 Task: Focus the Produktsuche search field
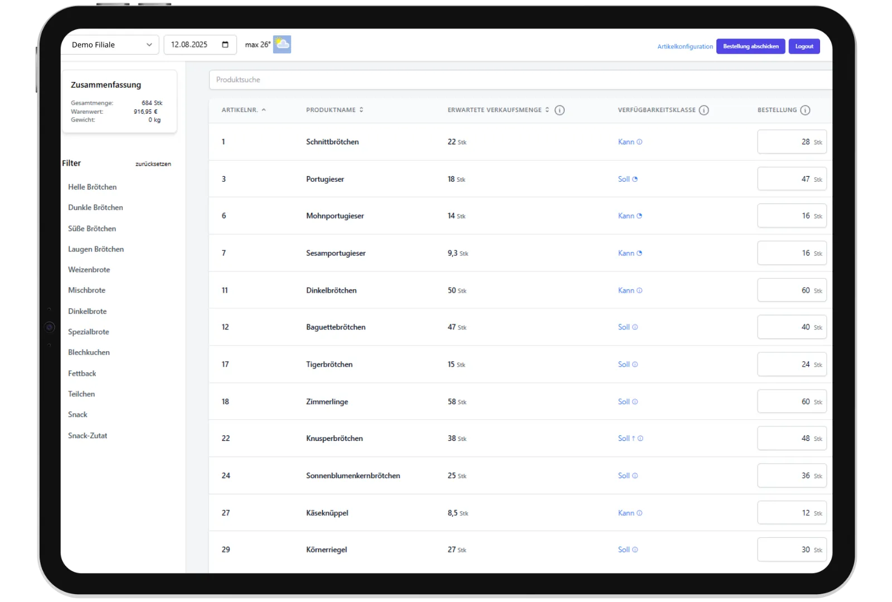pos(521,80)
